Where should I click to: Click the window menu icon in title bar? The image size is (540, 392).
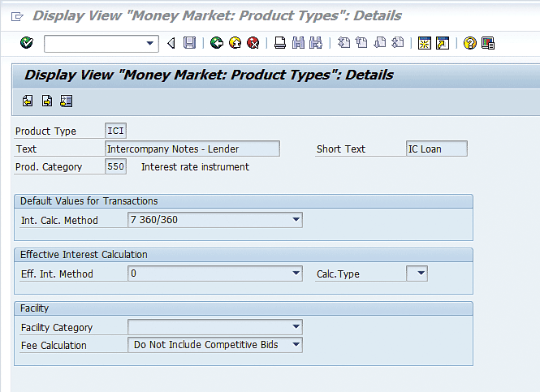[x=18, y=15]
